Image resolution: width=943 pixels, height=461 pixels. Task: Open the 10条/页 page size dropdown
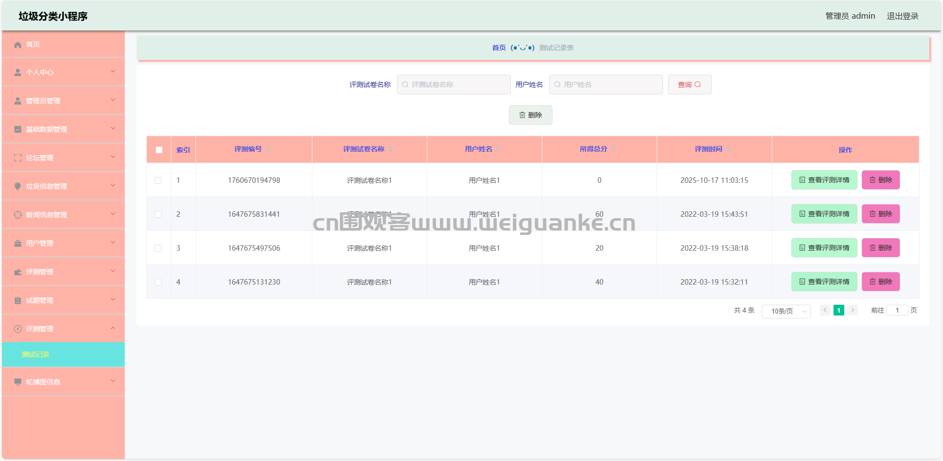786,311
